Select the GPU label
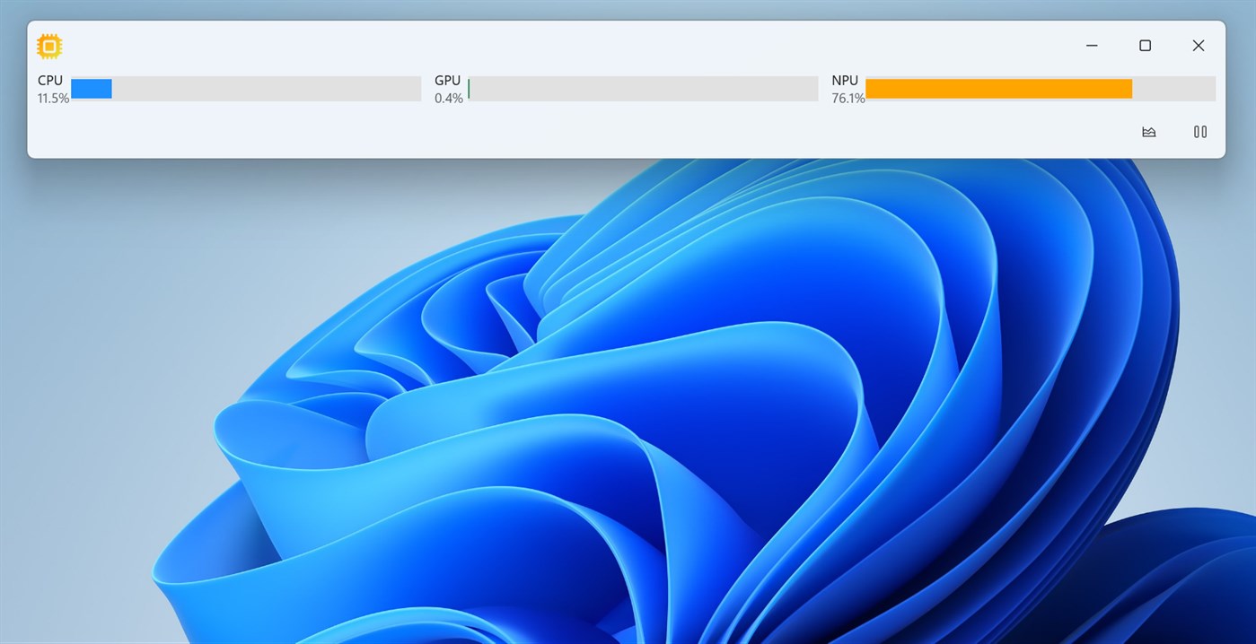 (447, 81)
